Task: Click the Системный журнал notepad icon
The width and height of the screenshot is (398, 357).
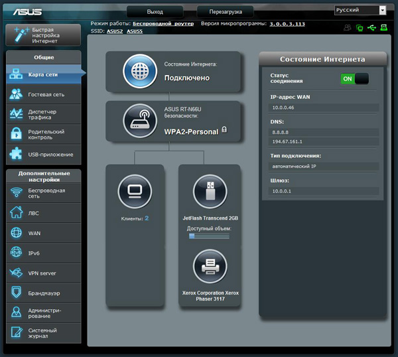Action: pyautogui.click(x=17, y=332)
